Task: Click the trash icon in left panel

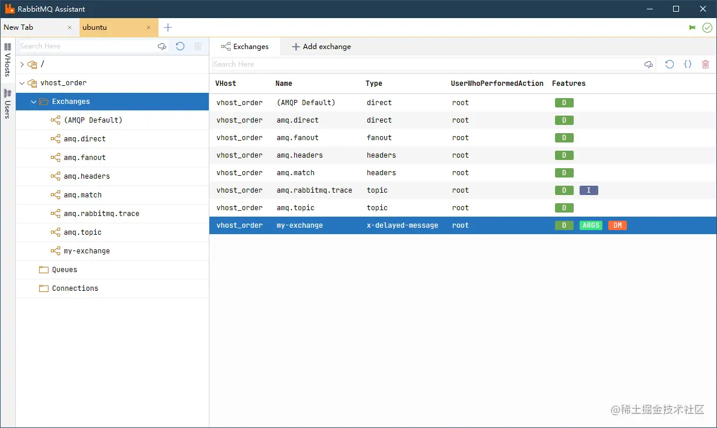Action: tap(198, 46)
